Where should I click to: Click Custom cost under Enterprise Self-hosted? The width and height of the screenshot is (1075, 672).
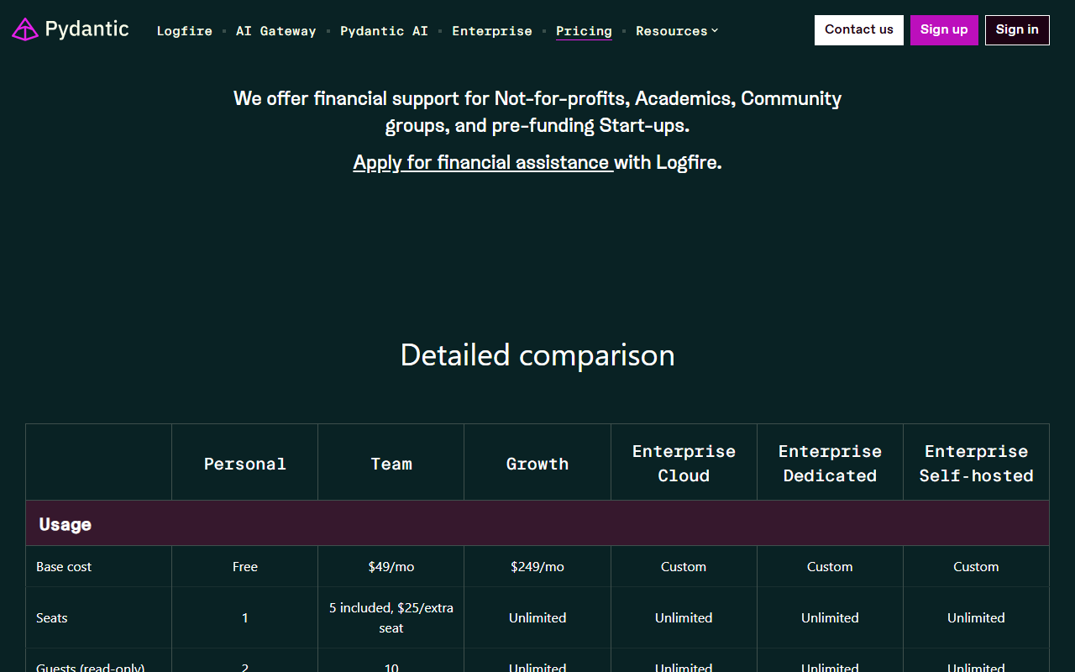976,567
